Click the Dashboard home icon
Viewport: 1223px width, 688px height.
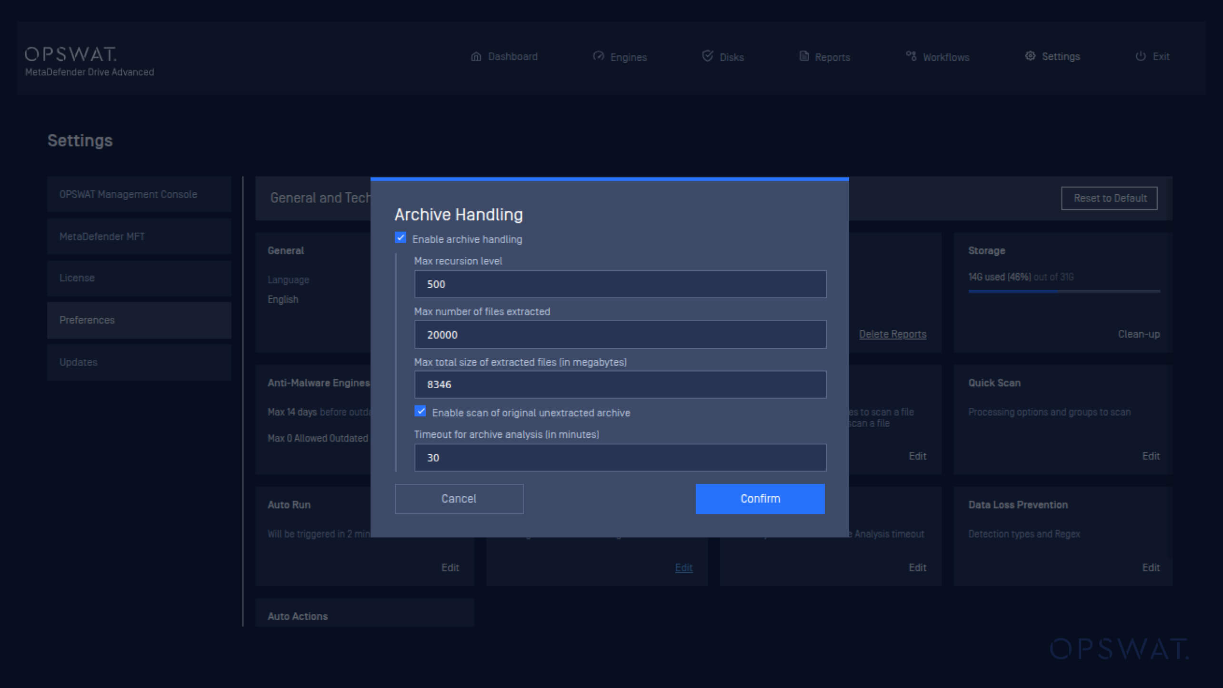click(476, 57)
